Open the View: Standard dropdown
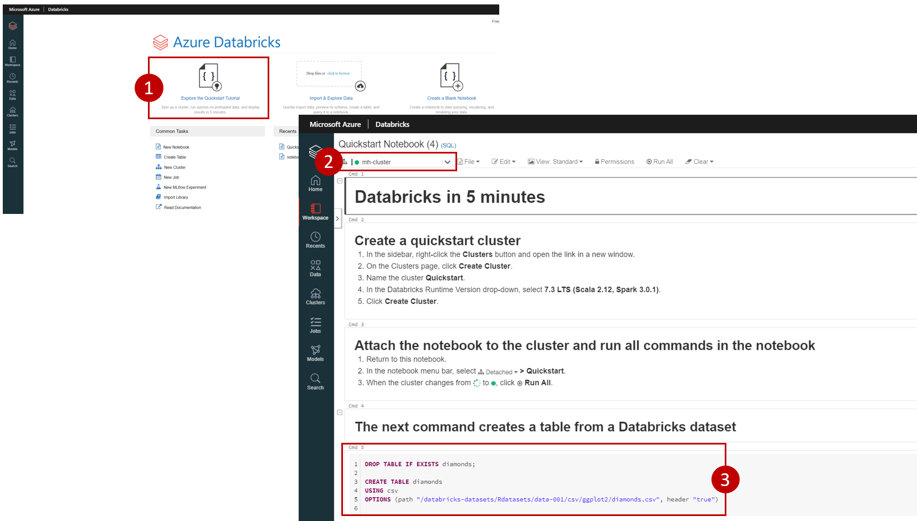917x521 pixels. [555, 162]
